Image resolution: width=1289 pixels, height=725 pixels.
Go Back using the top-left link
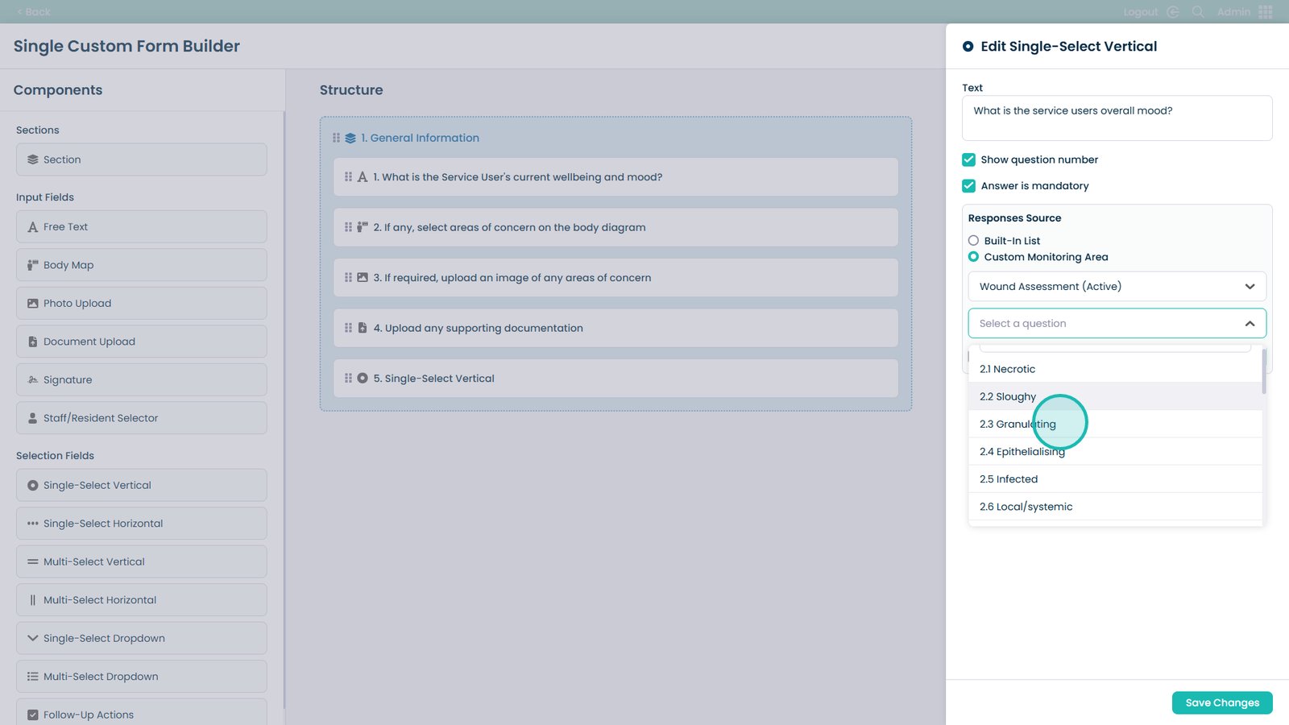[34, 12]
